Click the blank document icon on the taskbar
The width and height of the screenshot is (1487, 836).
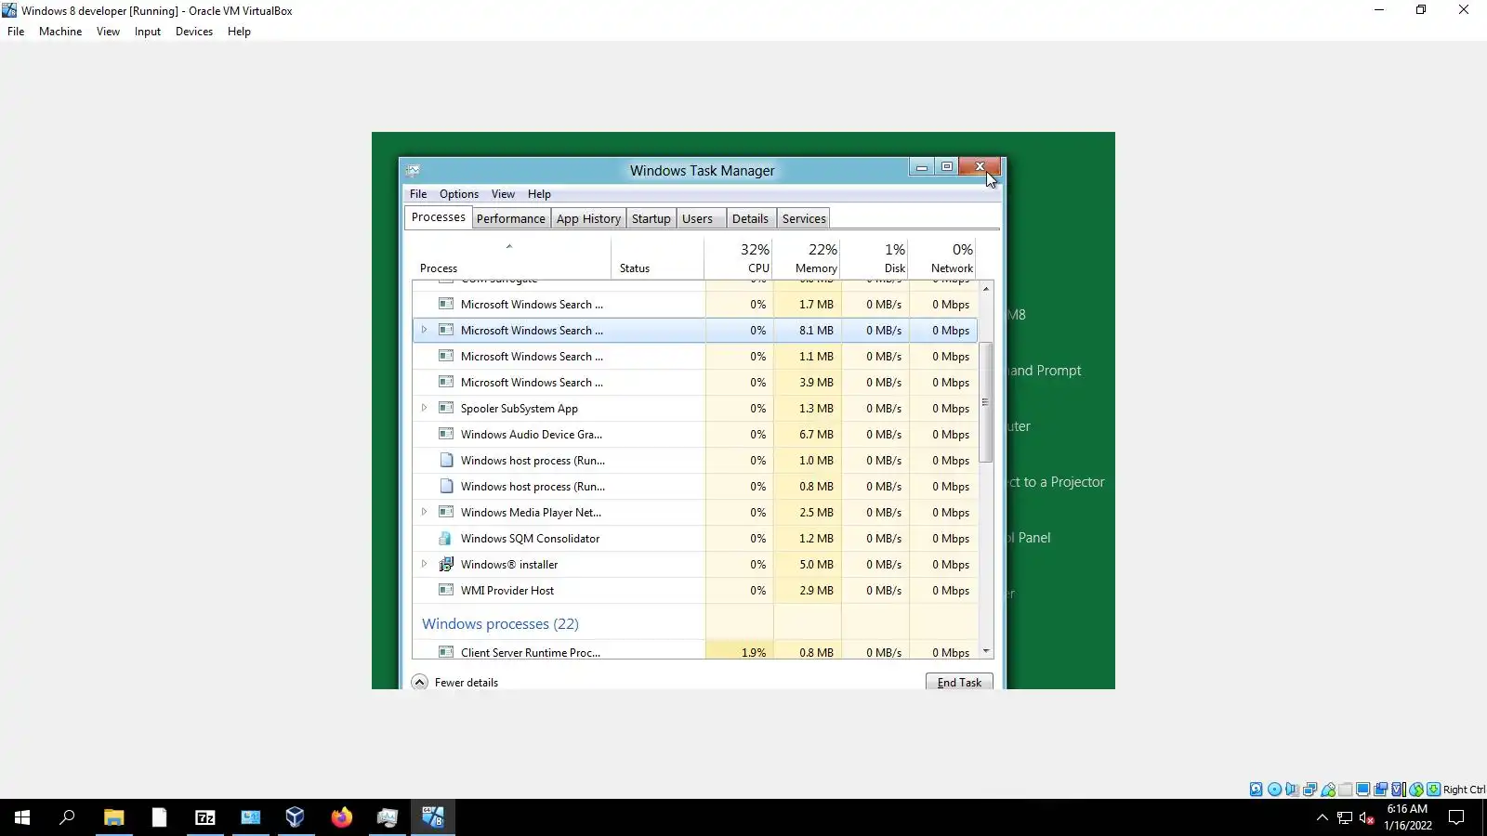click(x=159, y=817)
